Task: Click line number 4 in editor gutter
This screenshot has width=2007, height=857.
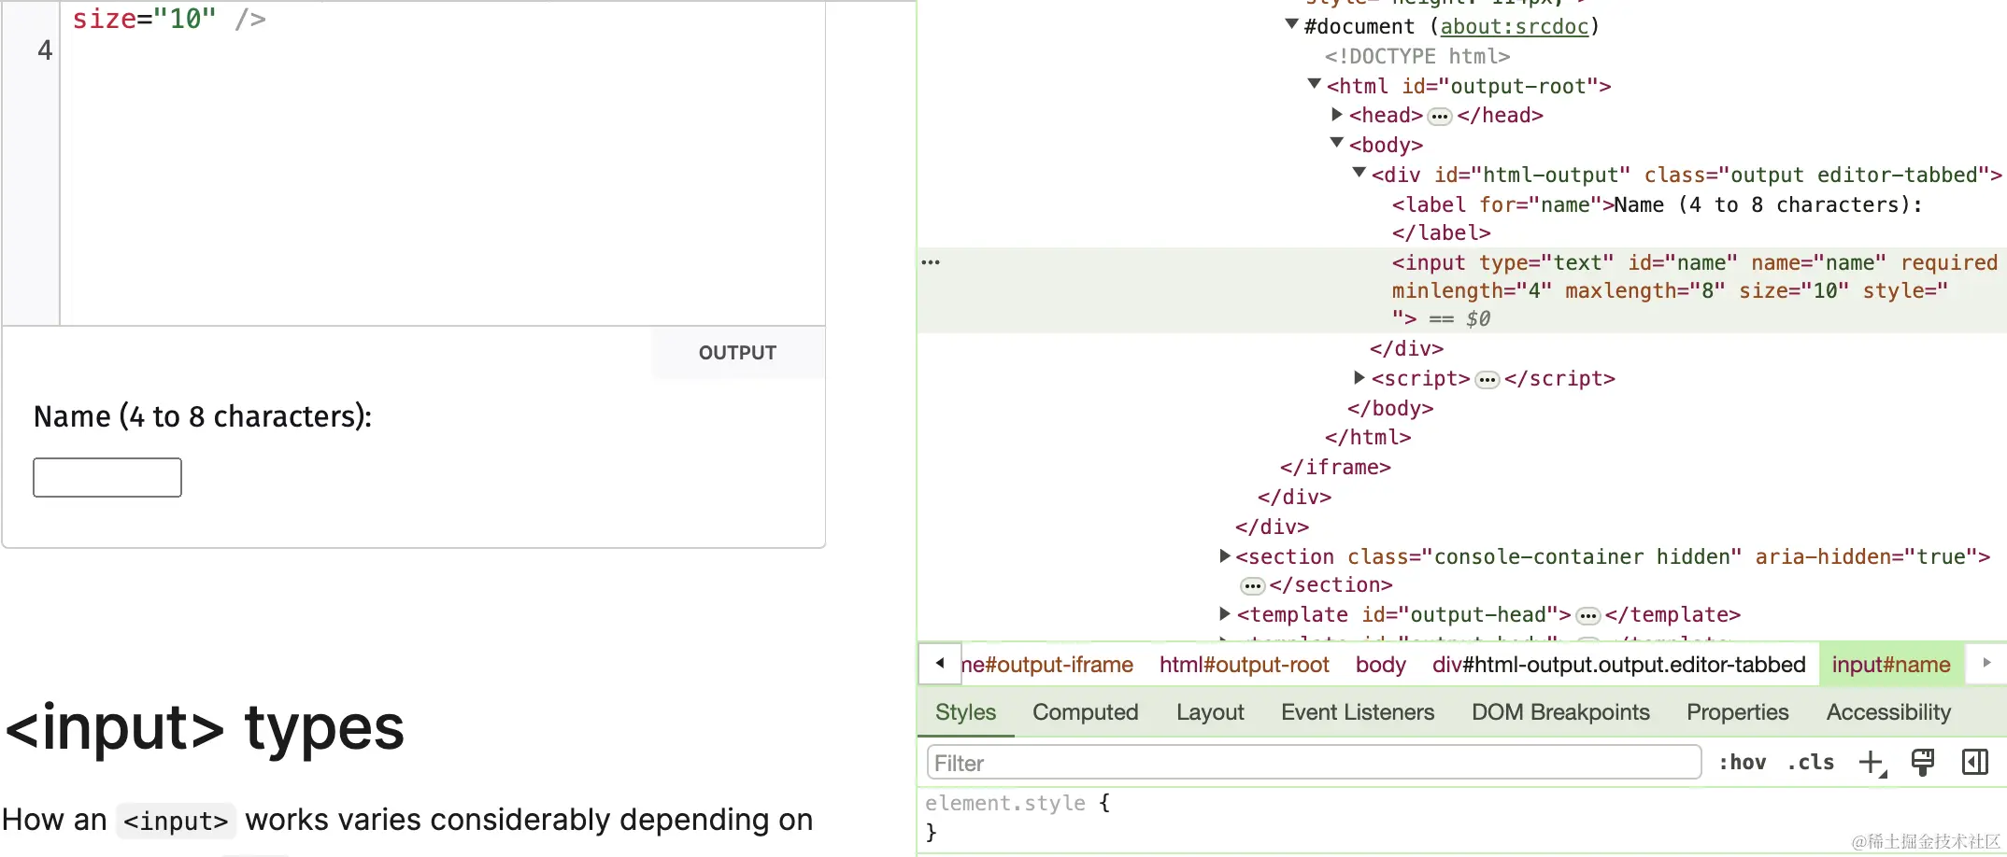Action: 45,49
